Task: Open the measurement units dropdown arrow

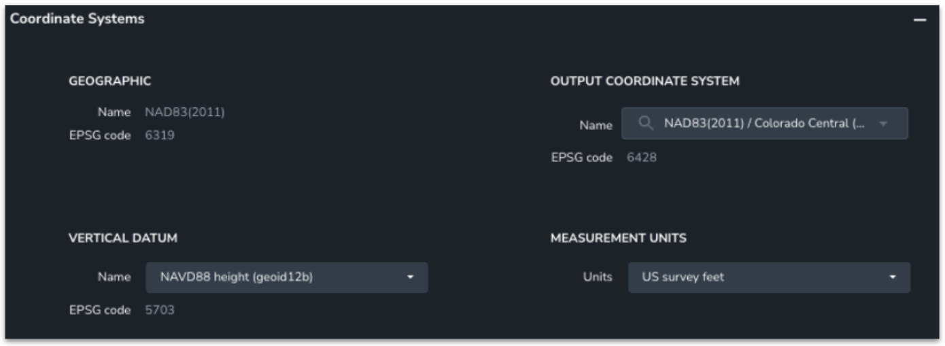Action: 892,277
